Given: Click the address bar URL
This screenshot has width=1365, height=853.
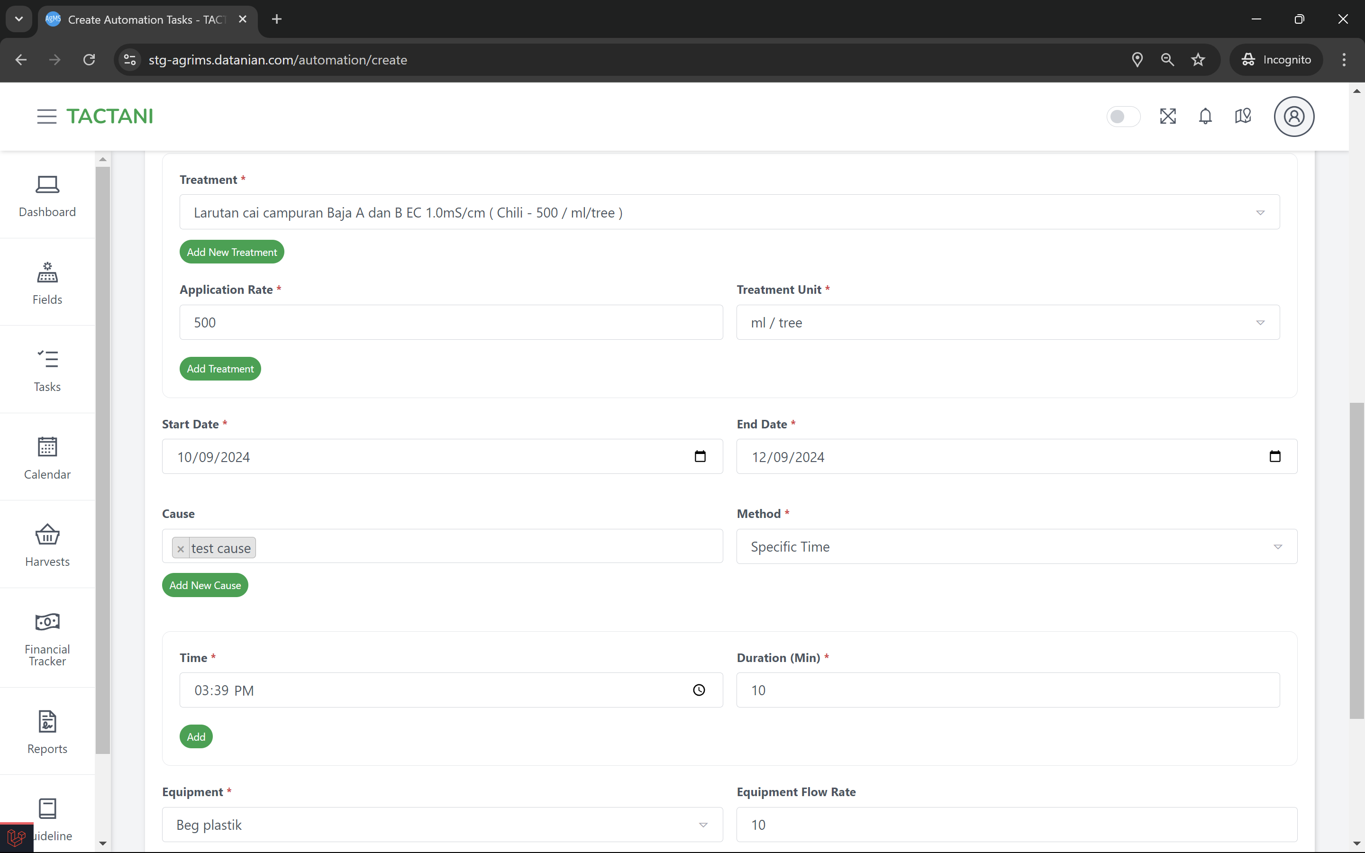Looking at the screenshot, I should tap(278, 60).
